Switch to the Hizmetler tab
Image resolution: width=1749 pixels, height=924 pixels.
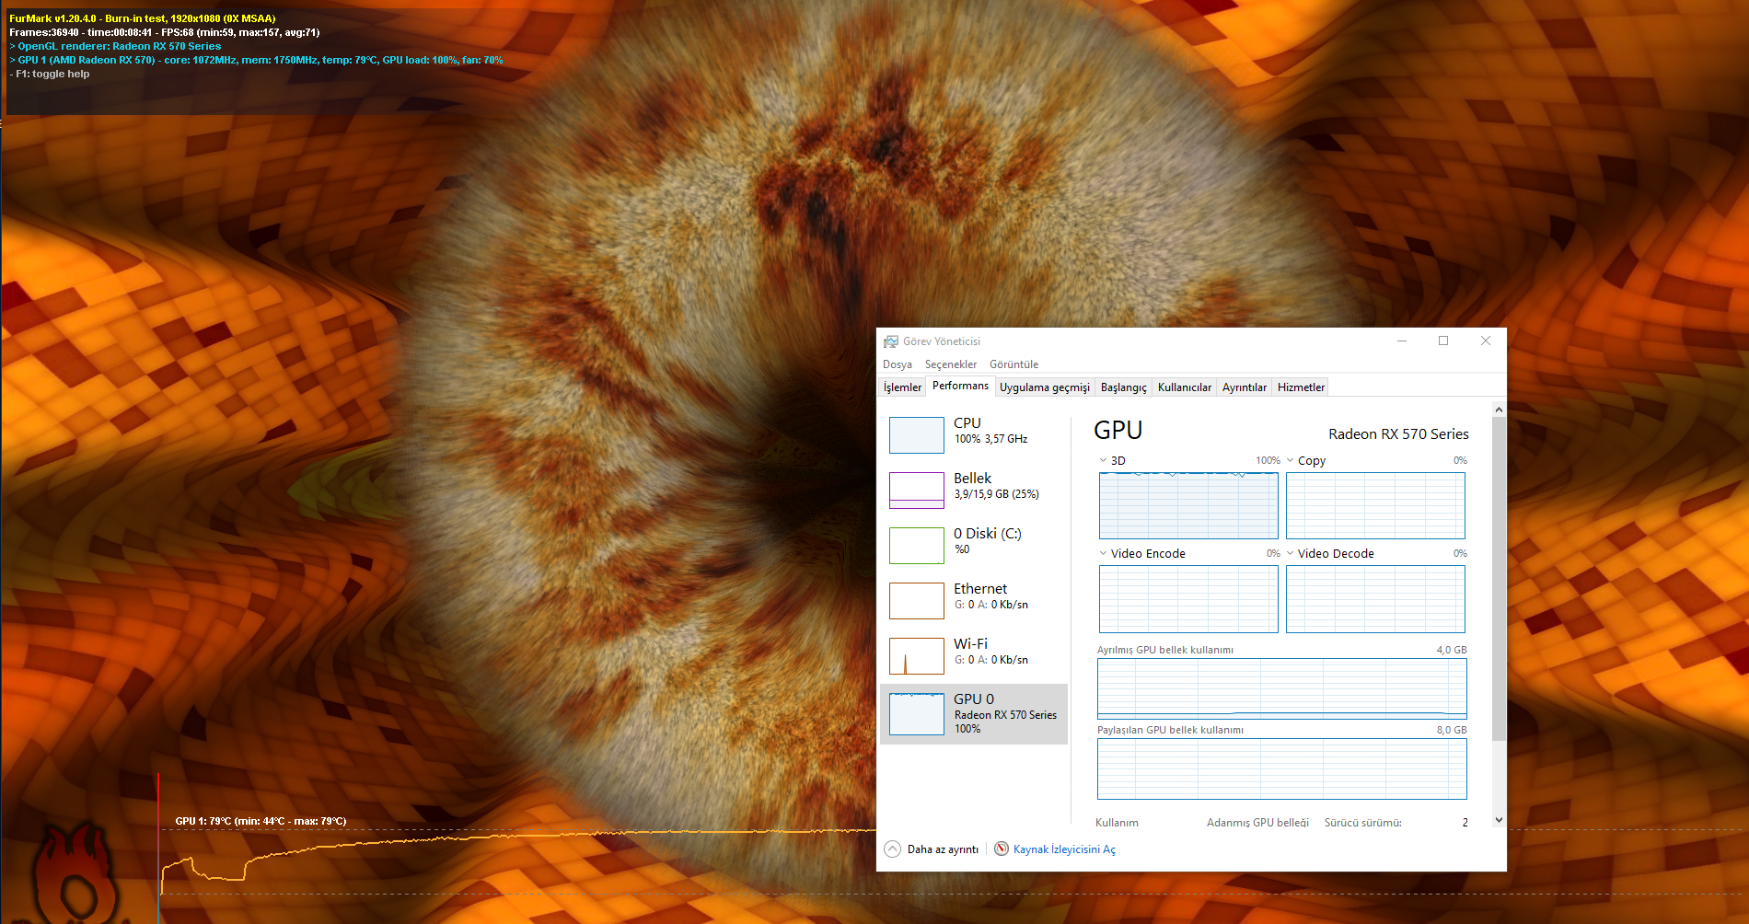point(1301,387)
